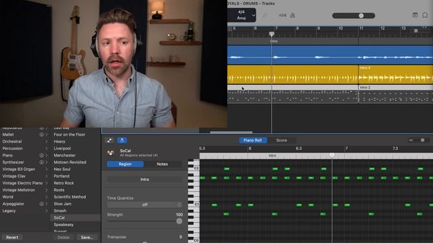Choose the Heavy drum kit
433x243 pixels.
click(60, 141)
